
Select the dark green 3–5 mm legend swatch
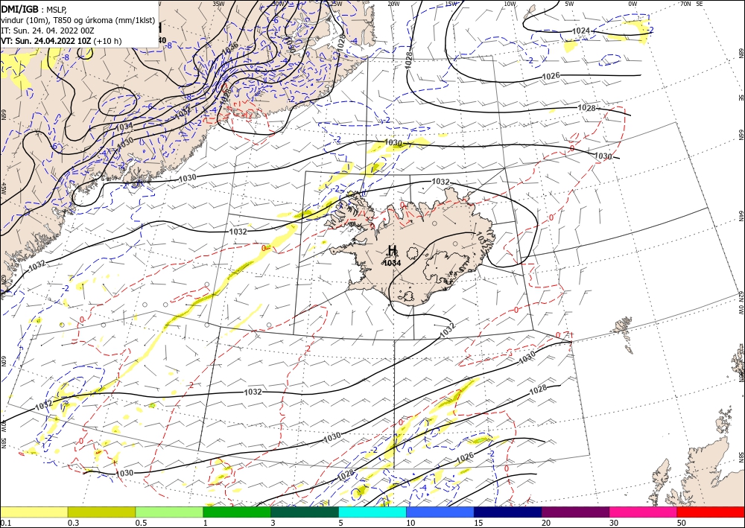coord(305,512)
